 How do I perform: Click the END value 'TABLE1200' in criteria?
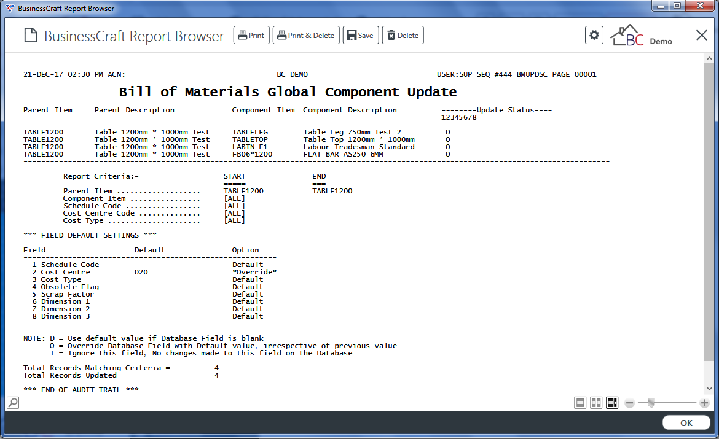[x=332, y=191]
